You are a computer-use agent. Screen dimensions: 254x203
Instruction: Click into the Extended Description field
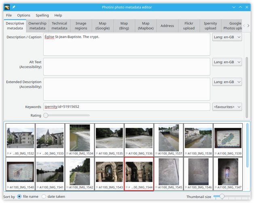pyautogui.click(x=127, y=89)
